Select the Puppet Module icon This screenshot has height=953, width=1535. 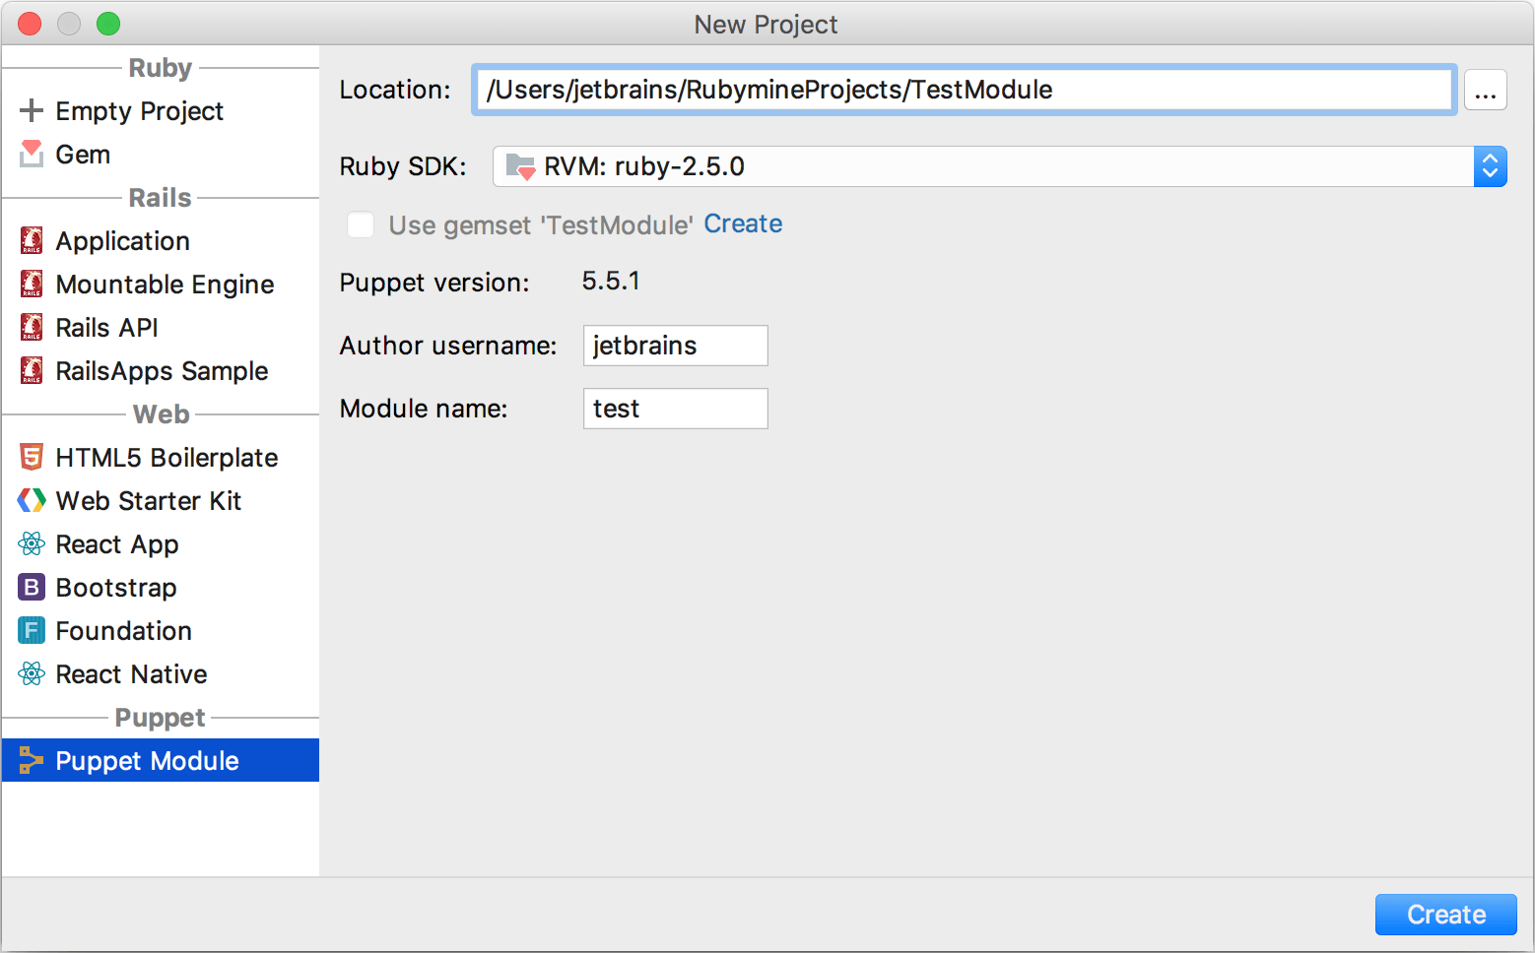click(30, 760)
